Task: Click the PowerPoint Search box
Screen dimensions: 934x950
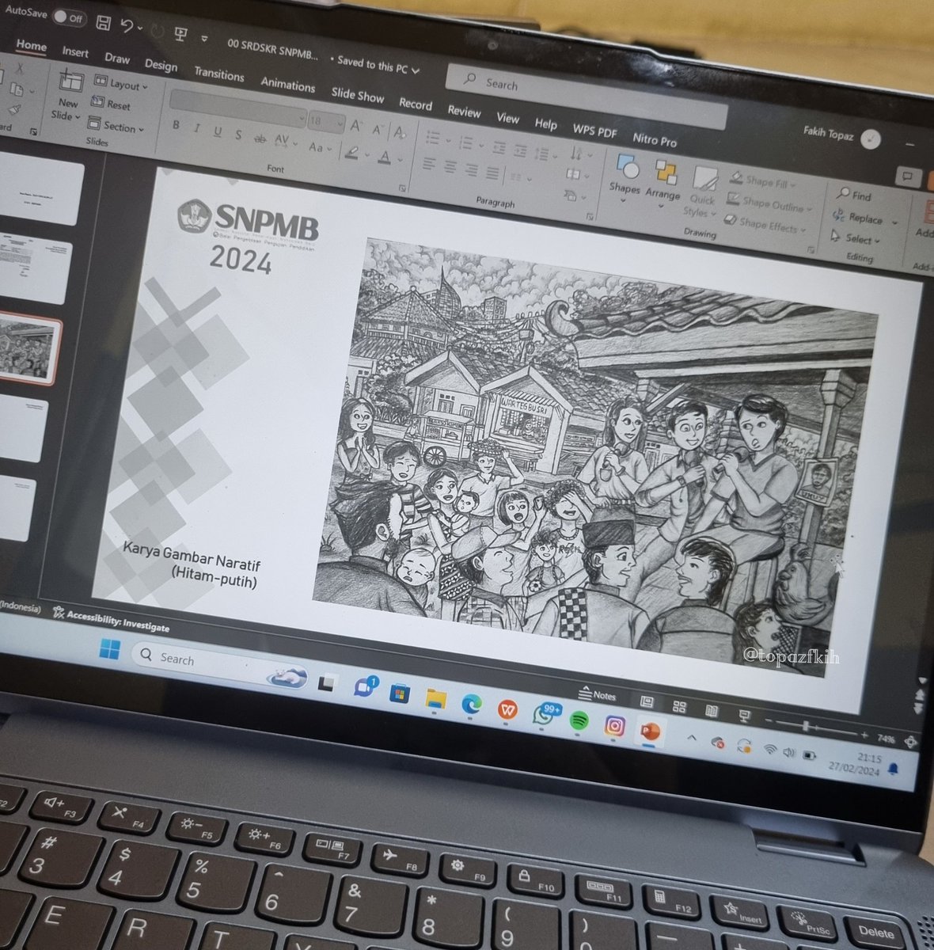Action: (587, 97)
